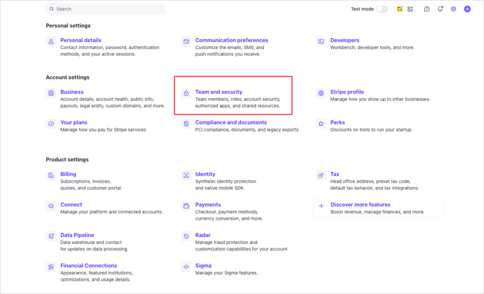Open the notifications bell icon

point(440,9)
